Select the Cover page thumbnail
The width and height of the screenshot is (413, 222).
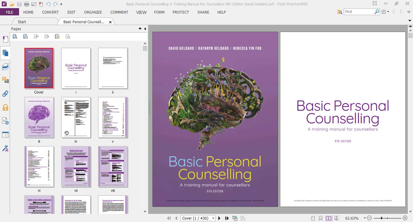click(39, 68)
